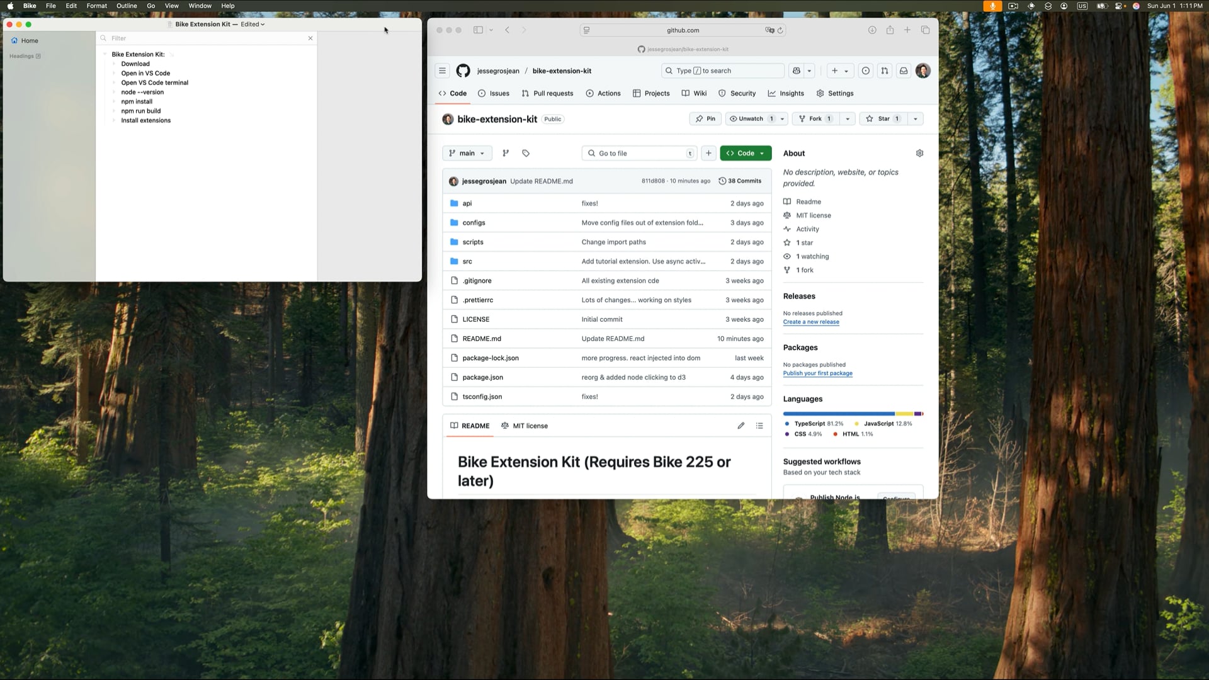The height and width of the screenshot is (680, 1209).
Task: Switch to the Issues tab
Action: (494, 93)
